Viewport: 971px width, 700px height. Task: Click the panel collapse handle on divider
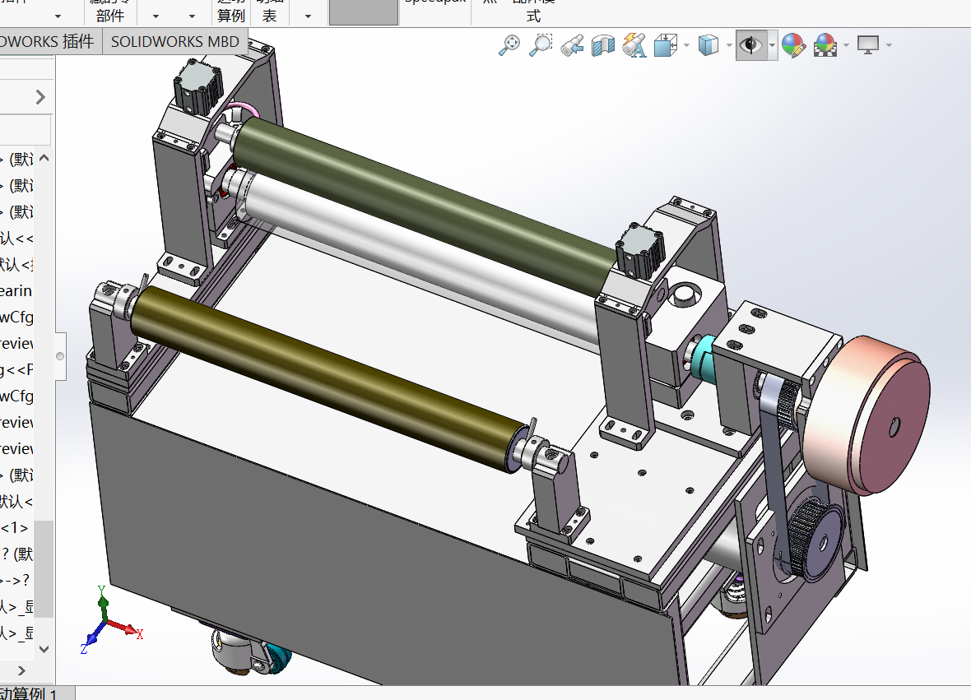click(60, 356)
